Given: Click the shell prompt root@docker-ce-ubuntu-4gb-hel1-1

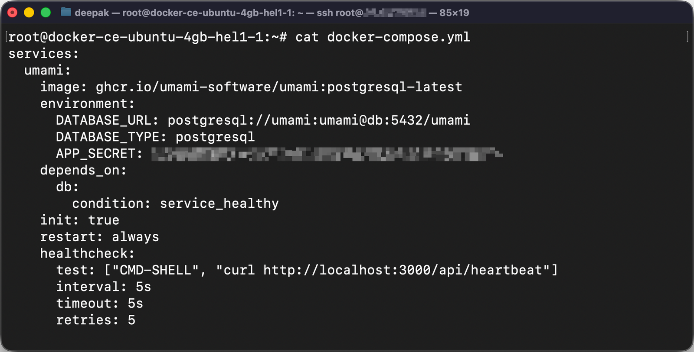Looking at the screenshot, I should pyautogui.click(x=130, y=37).
